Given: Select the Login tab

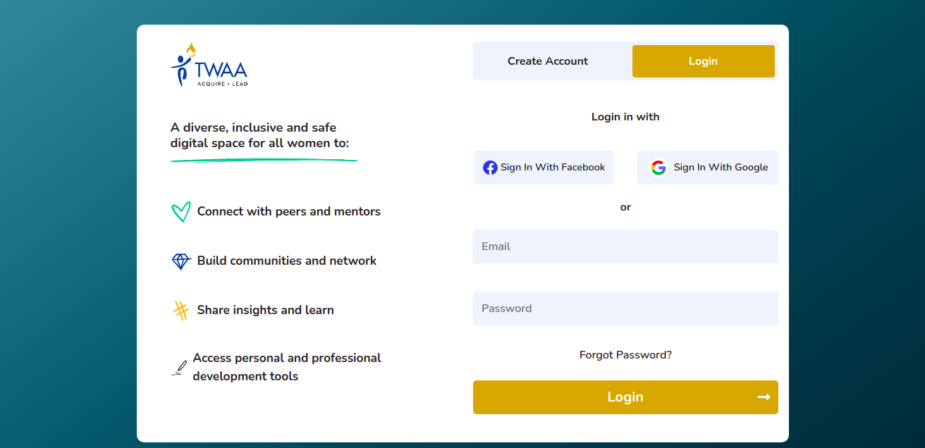Looking at the screenshot, I should point(703,61).
